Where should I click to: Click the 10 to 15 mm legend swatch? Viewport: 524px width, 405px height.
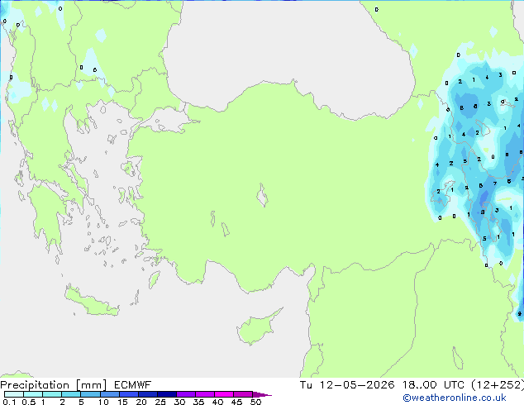coord(109,394)
